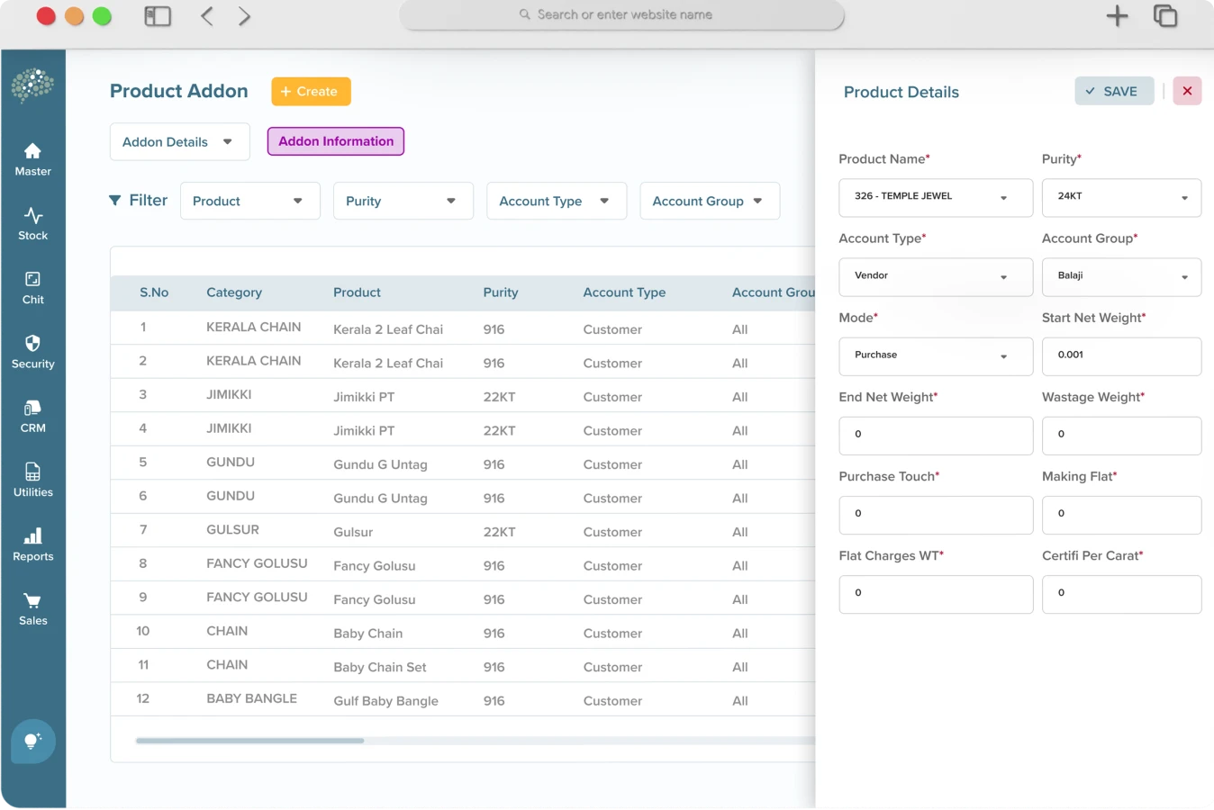Open the Product filter dropdown
Screen dimensions: 1214x810
pyautogui.click(x=249, y=201)
